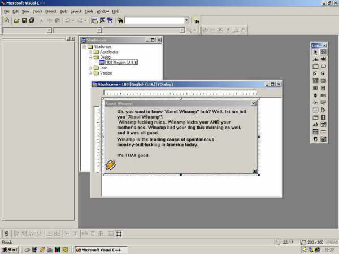Open the Build menu
The image size is (339, 254).
(63, 11)
